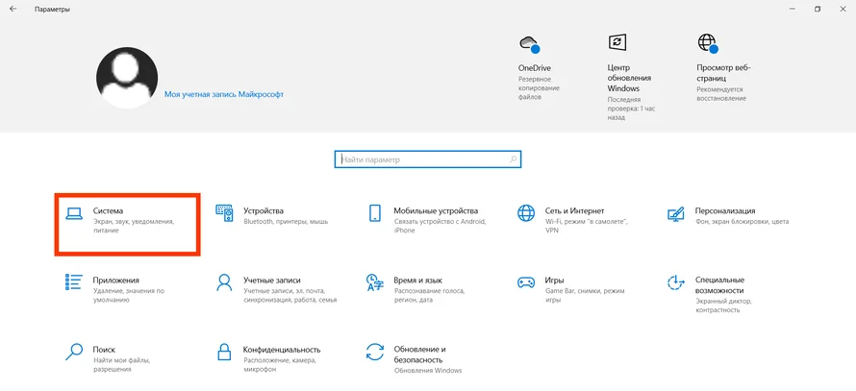The width and height of the screenshot is (856, 391).
Task: Open the Поиск magnifier icon
Action: pos(74,352)
